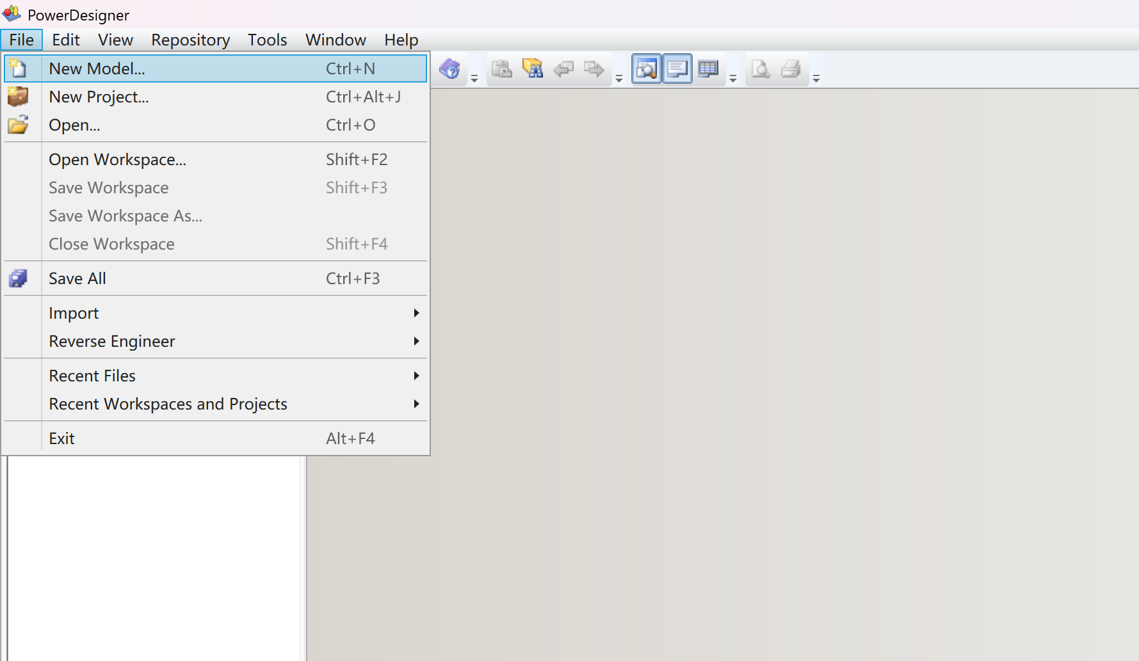1139x661 pixels.
Task: Click the Print printer icon
Action: 791,68
